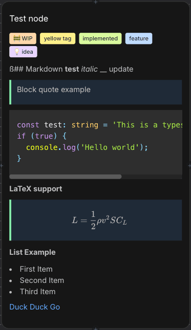The width and height of the screenshot is (191, 330).
Task: Click the LaTeX lift equation formula
Action: 99,221
